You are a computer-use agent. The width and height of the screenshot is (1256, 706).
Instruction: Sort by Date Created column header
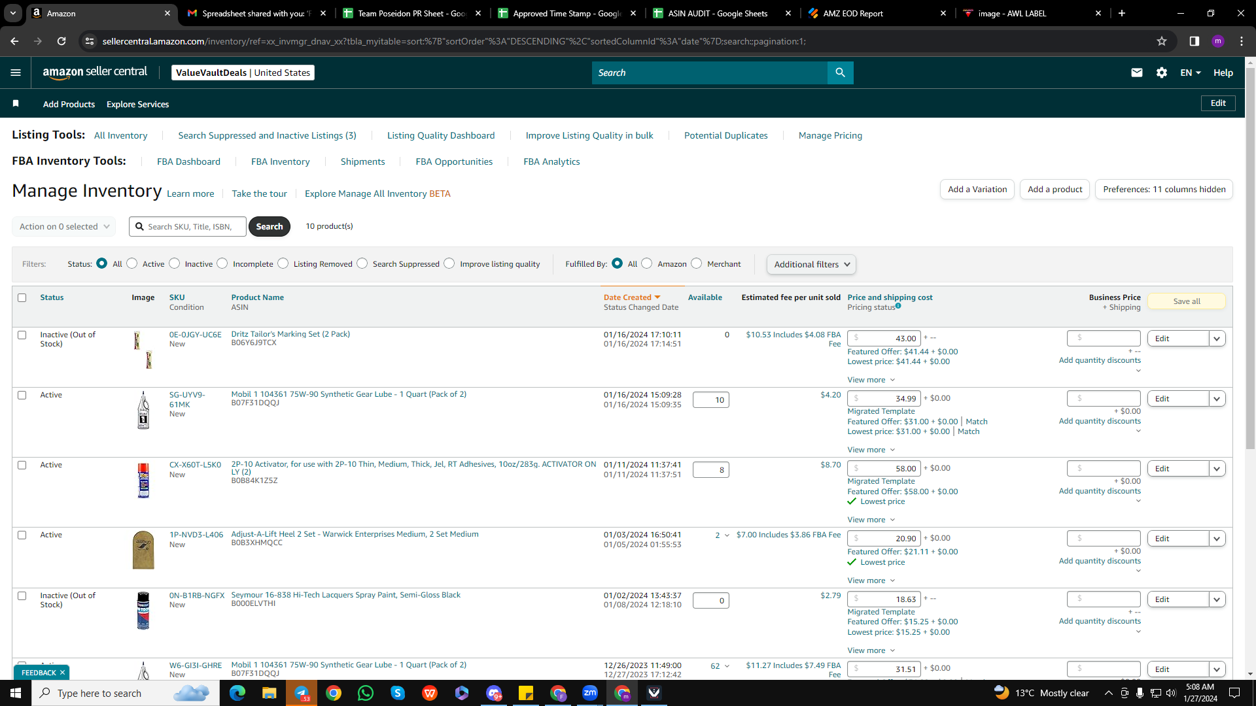(x=632, y=297)
